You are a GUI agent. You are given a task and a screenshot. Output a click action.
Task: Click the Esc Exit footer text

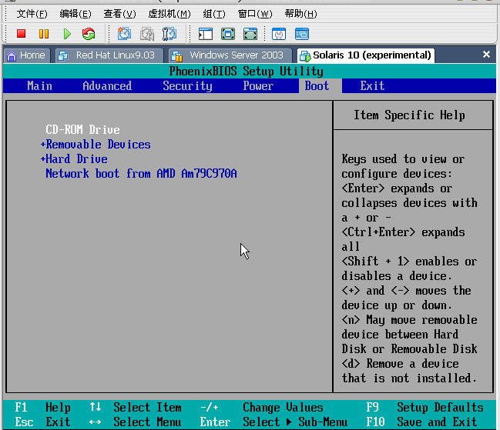[42, 422]
